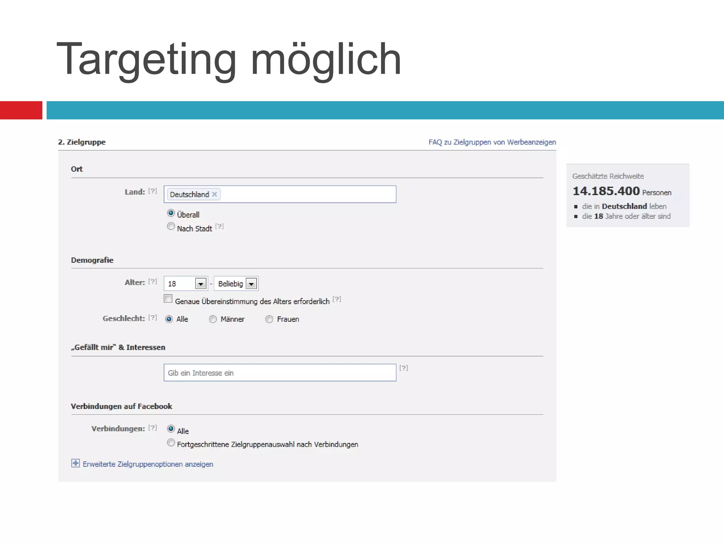
Task: Click the 2. Zielgruppe section heading
Action: 82,142
